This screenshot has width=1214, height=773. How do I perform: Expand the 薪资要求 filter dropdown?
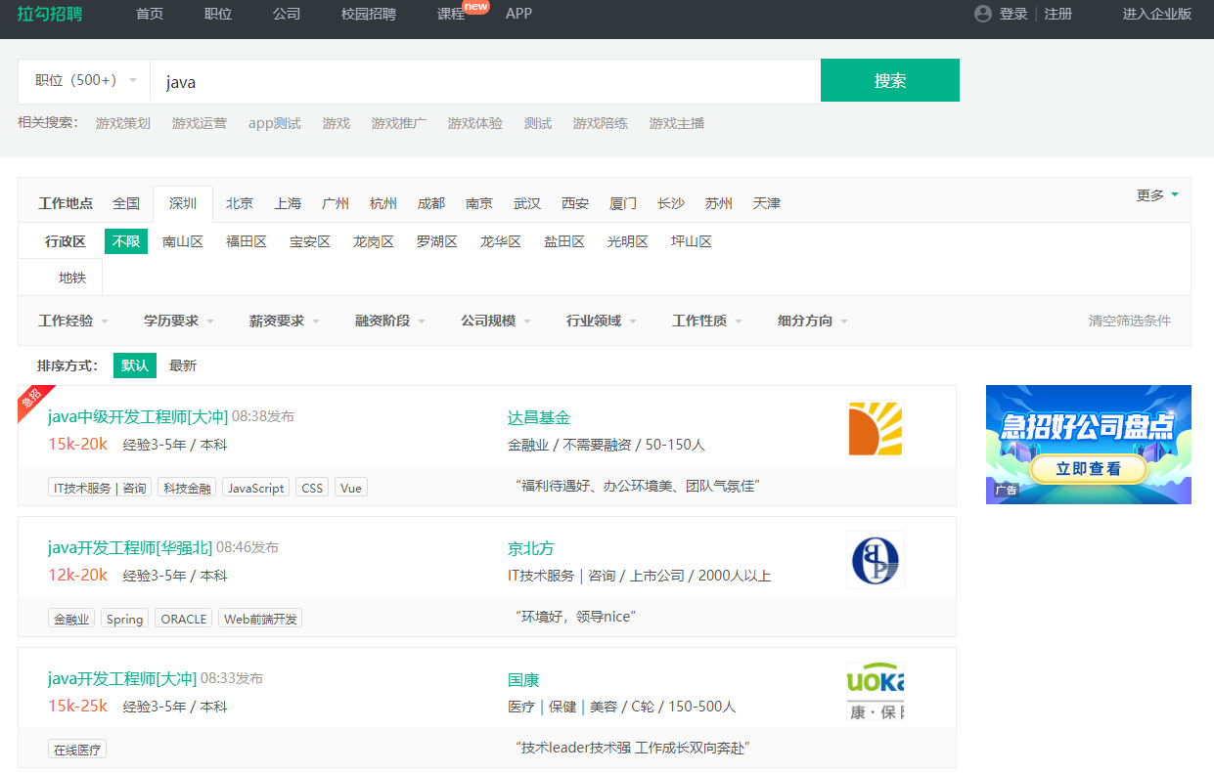[x=278, y=320]
